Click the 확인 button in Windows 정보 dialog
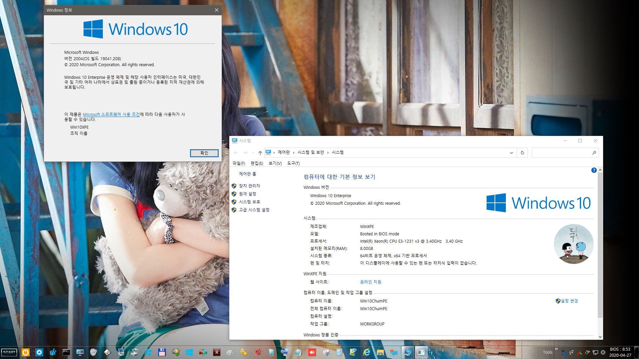The image size is (639, 359). point(204,153)
